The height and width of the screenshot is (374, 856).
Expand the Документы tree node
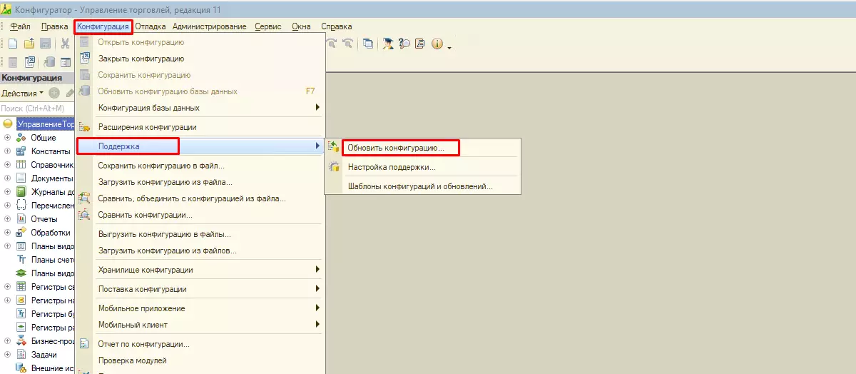click(8, 178)
